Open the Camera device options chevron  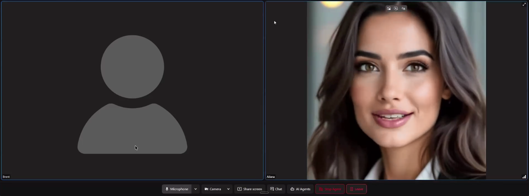coord(228,189)
